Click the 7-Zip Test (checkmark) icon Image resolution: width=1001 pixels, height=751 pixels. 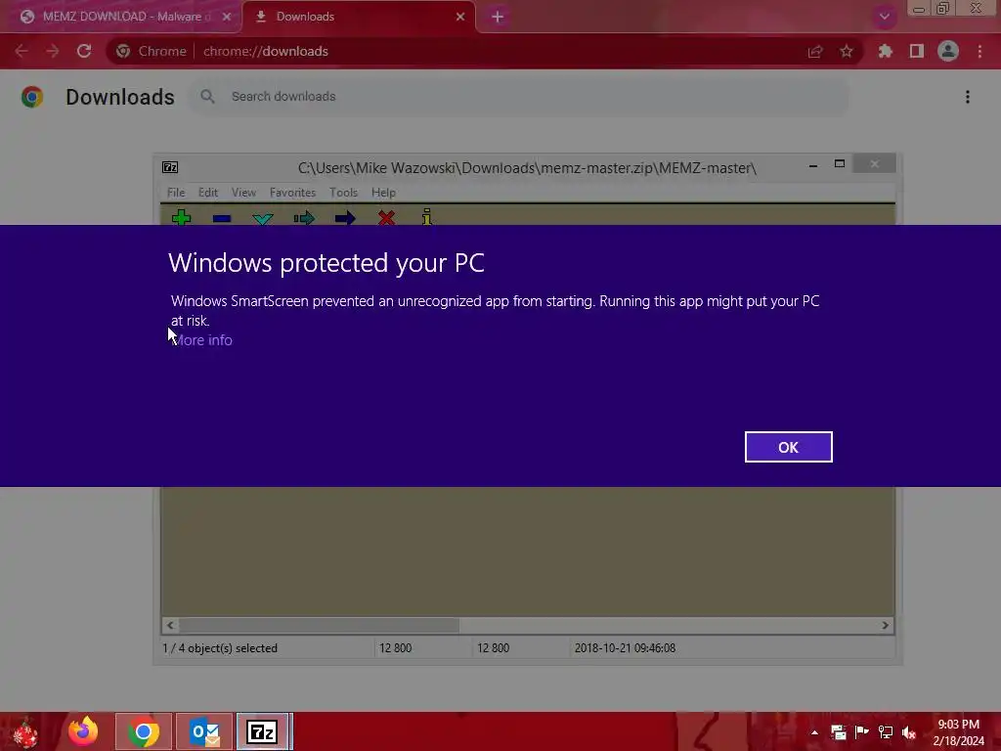262,218
